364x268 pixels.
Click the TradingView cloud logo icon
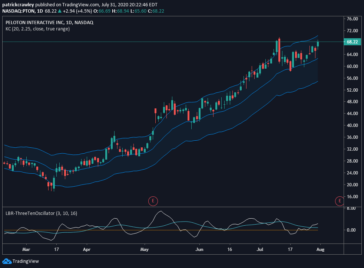tap(7, 261)
